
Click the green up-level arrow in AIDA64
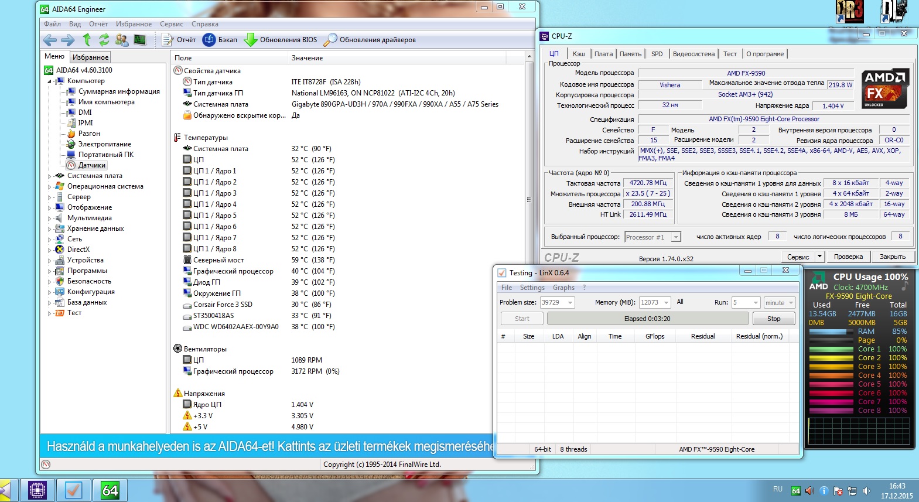point(87,40)
